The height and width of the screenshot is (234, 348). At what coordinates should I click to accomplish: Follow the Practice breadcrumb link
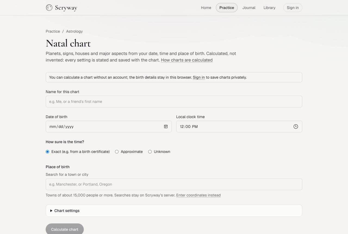point(53,31)
